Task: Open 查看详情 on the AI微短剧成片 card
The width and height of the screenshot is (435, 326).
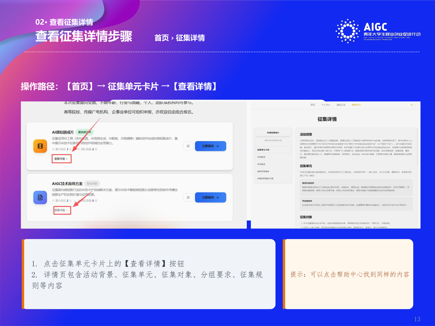Action: [x=61, y=159]
